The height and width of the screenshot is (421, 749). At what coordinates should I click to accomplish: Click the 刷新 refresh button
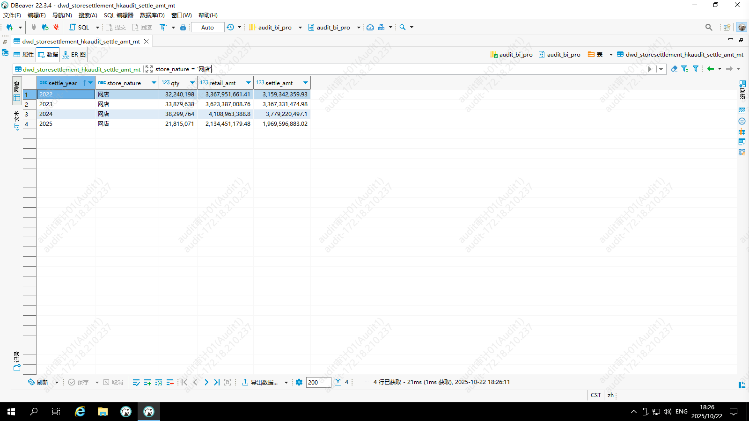38,382
